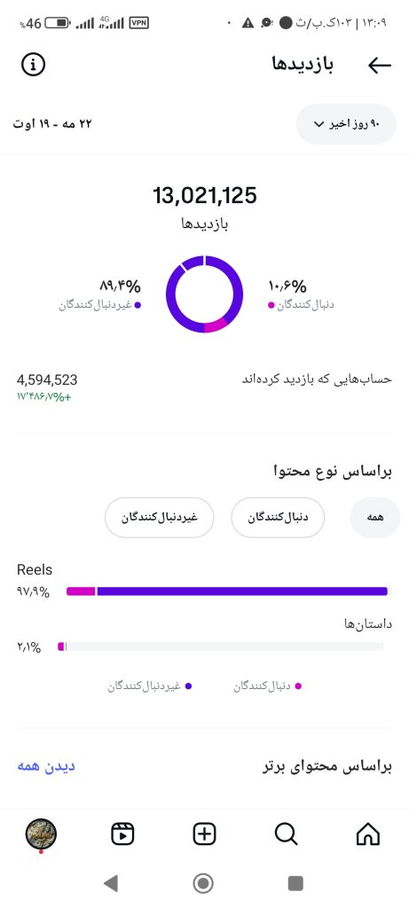The image size is (409, 908).
Task: Tap the داستان‌ها 2.1% bar
Action: pos(220,646)
